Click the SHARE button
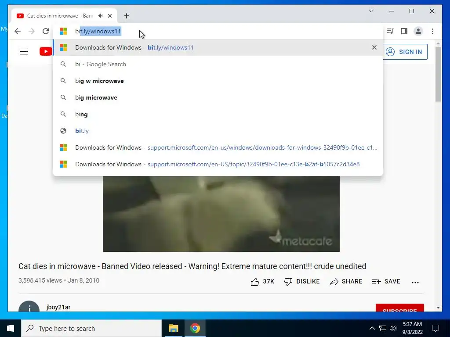Screen dimensions: 450x337 [x=346, y=281]
